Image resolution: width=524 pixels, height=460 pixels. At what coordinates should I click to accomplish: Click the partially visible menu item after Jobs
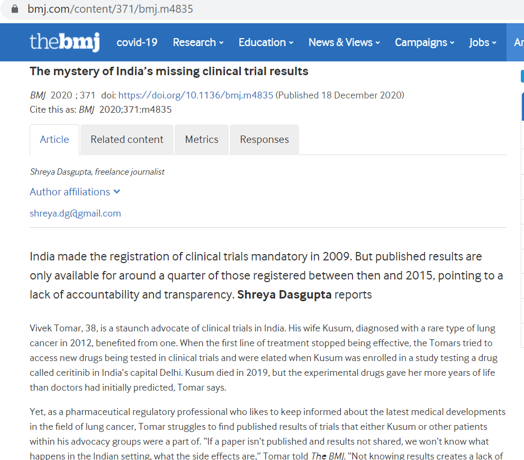click(x=518, y=42)
